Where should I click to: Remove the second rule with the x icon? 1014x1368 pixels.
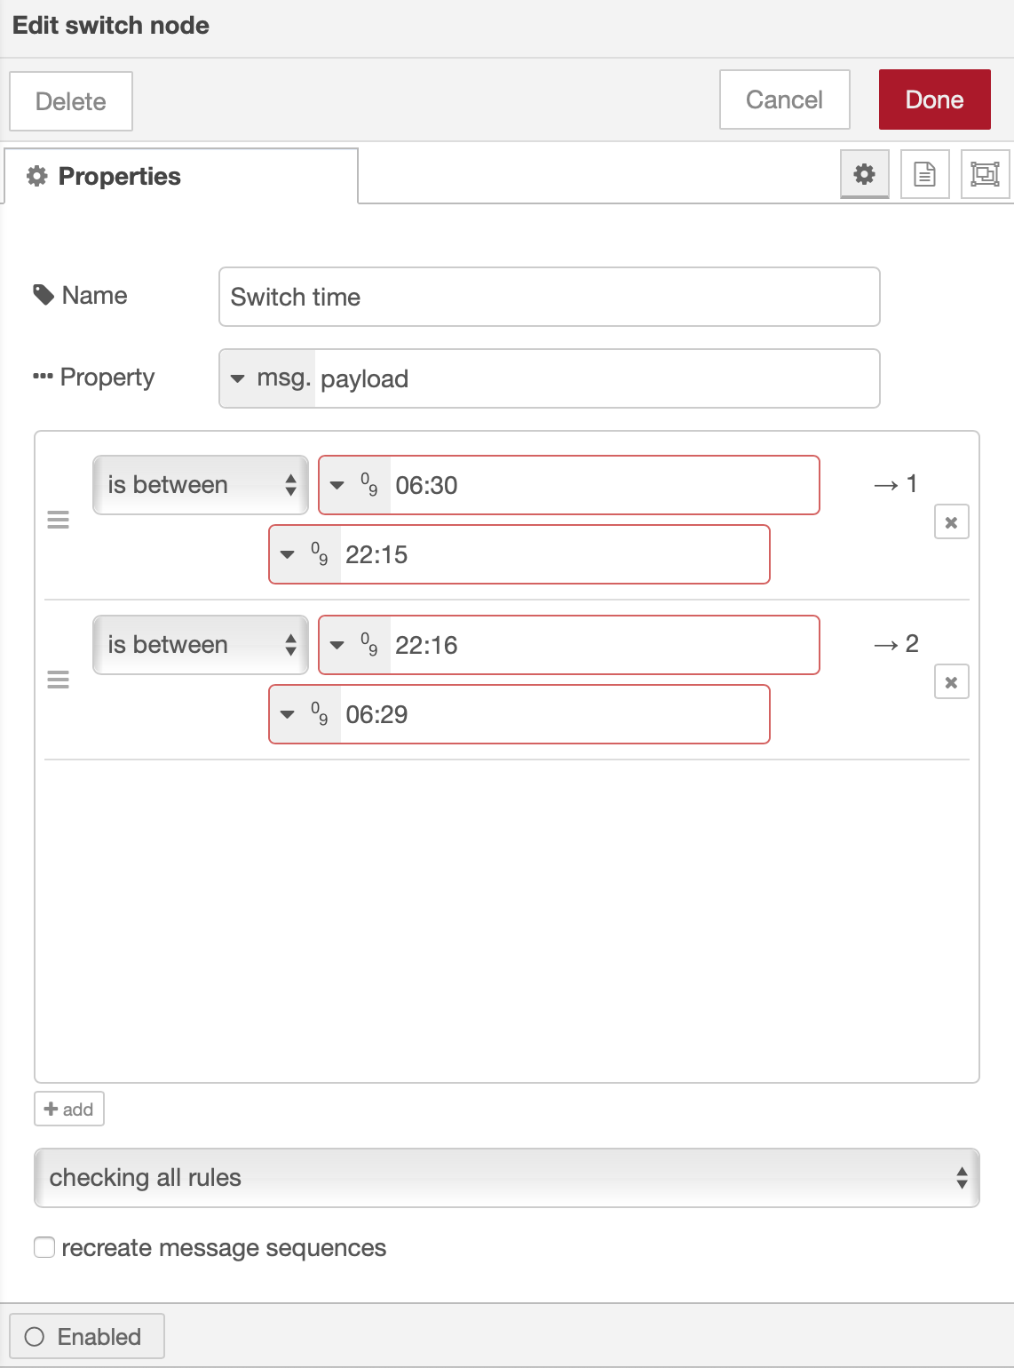[x=951, y=682]
